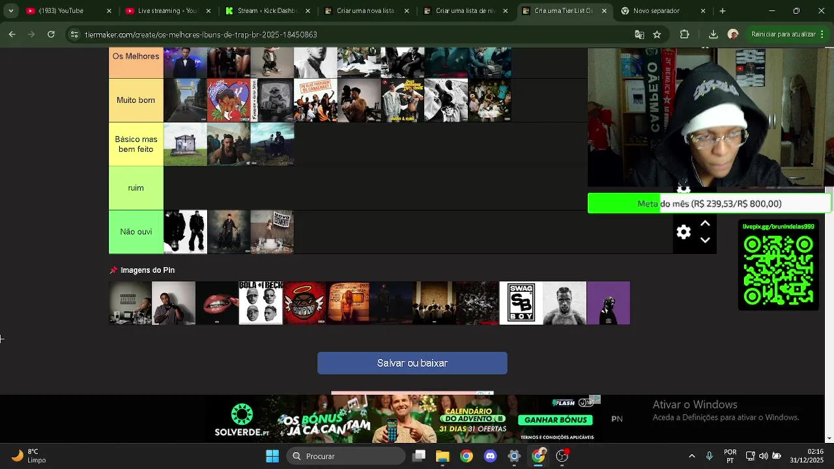Translate this page using the translate icon
Screen dimensions: 834x469
click(639, 35)
